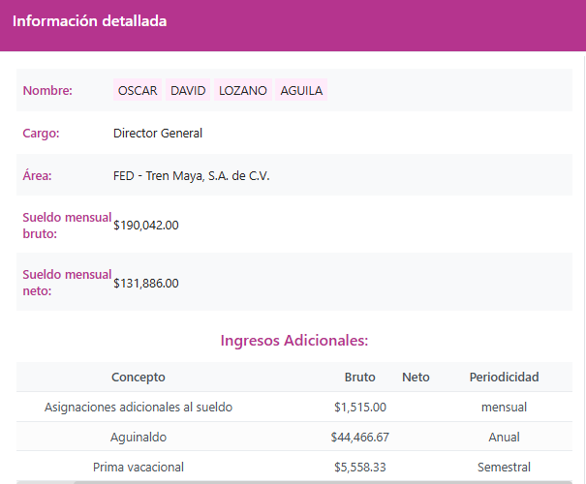Click the Ingresos Adicionales section heading
Screen dimensions: 586x484
click(293, 341)
